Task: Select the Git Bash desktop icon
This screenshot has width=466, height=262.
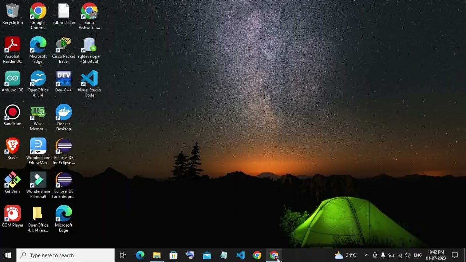Action: tap(12, 183)
